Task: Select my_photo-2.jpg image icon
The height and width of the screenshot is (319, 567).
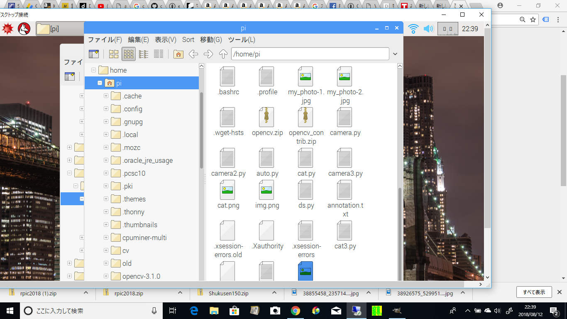Action: pos(345,77)
